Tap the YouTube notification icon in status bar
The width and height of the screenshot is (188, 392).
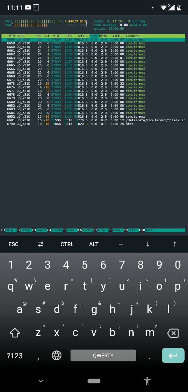pos(28,7)
